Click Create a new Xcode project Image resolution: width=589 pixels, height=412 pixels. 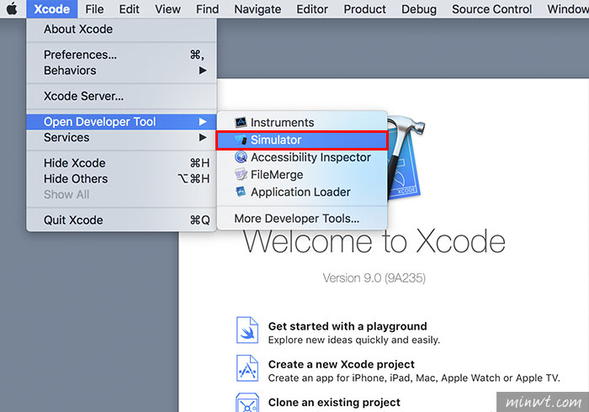(341, 364)
